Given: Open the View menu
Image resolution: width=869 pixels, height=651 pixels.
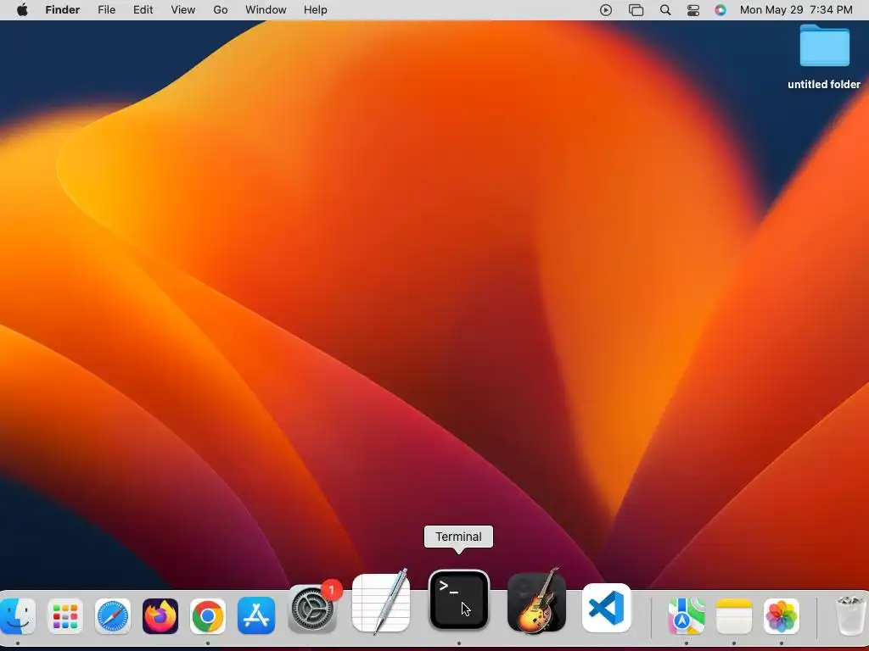Looking at the screenshot, I should point(183,10).
